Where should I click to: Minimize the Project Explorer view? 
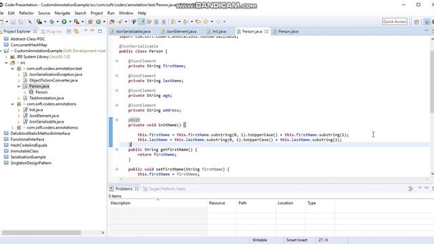[x=92, y=30]
